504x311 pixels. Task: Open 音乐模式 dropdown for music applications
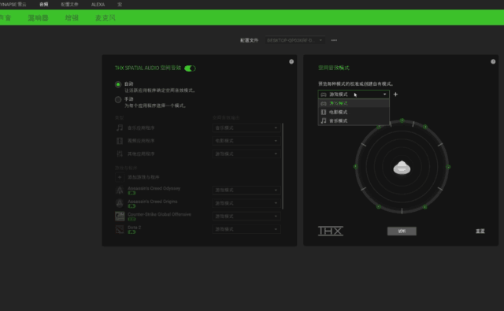coord(246,128)
